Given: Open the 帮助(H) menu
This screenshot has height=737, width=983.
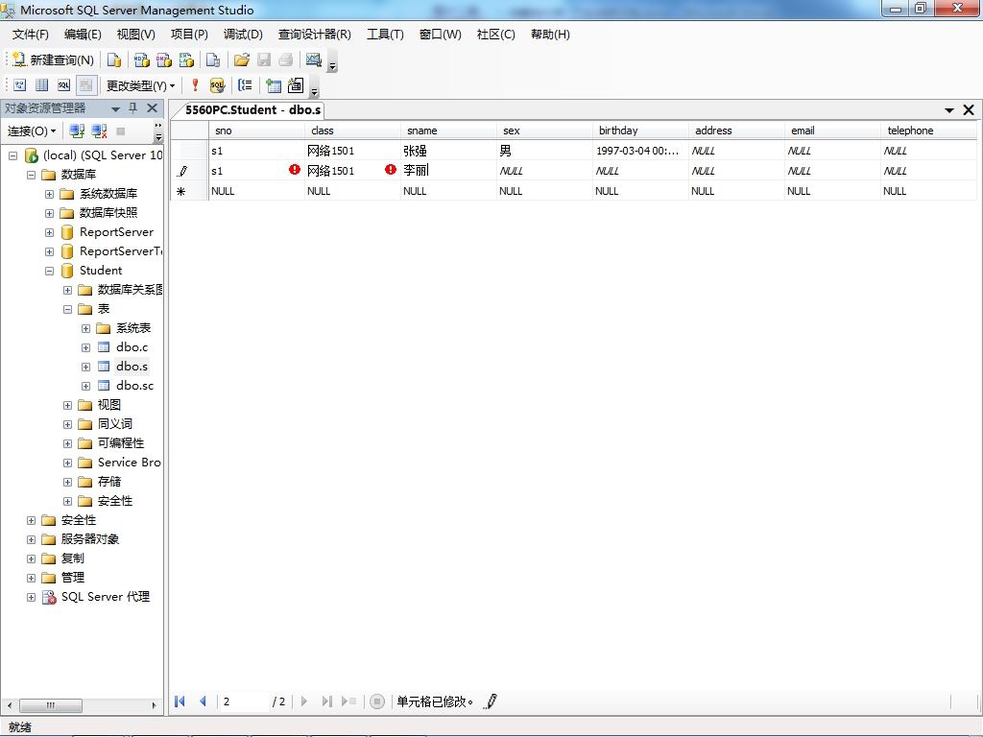Looking at the screenshot, I should point(550,35).
